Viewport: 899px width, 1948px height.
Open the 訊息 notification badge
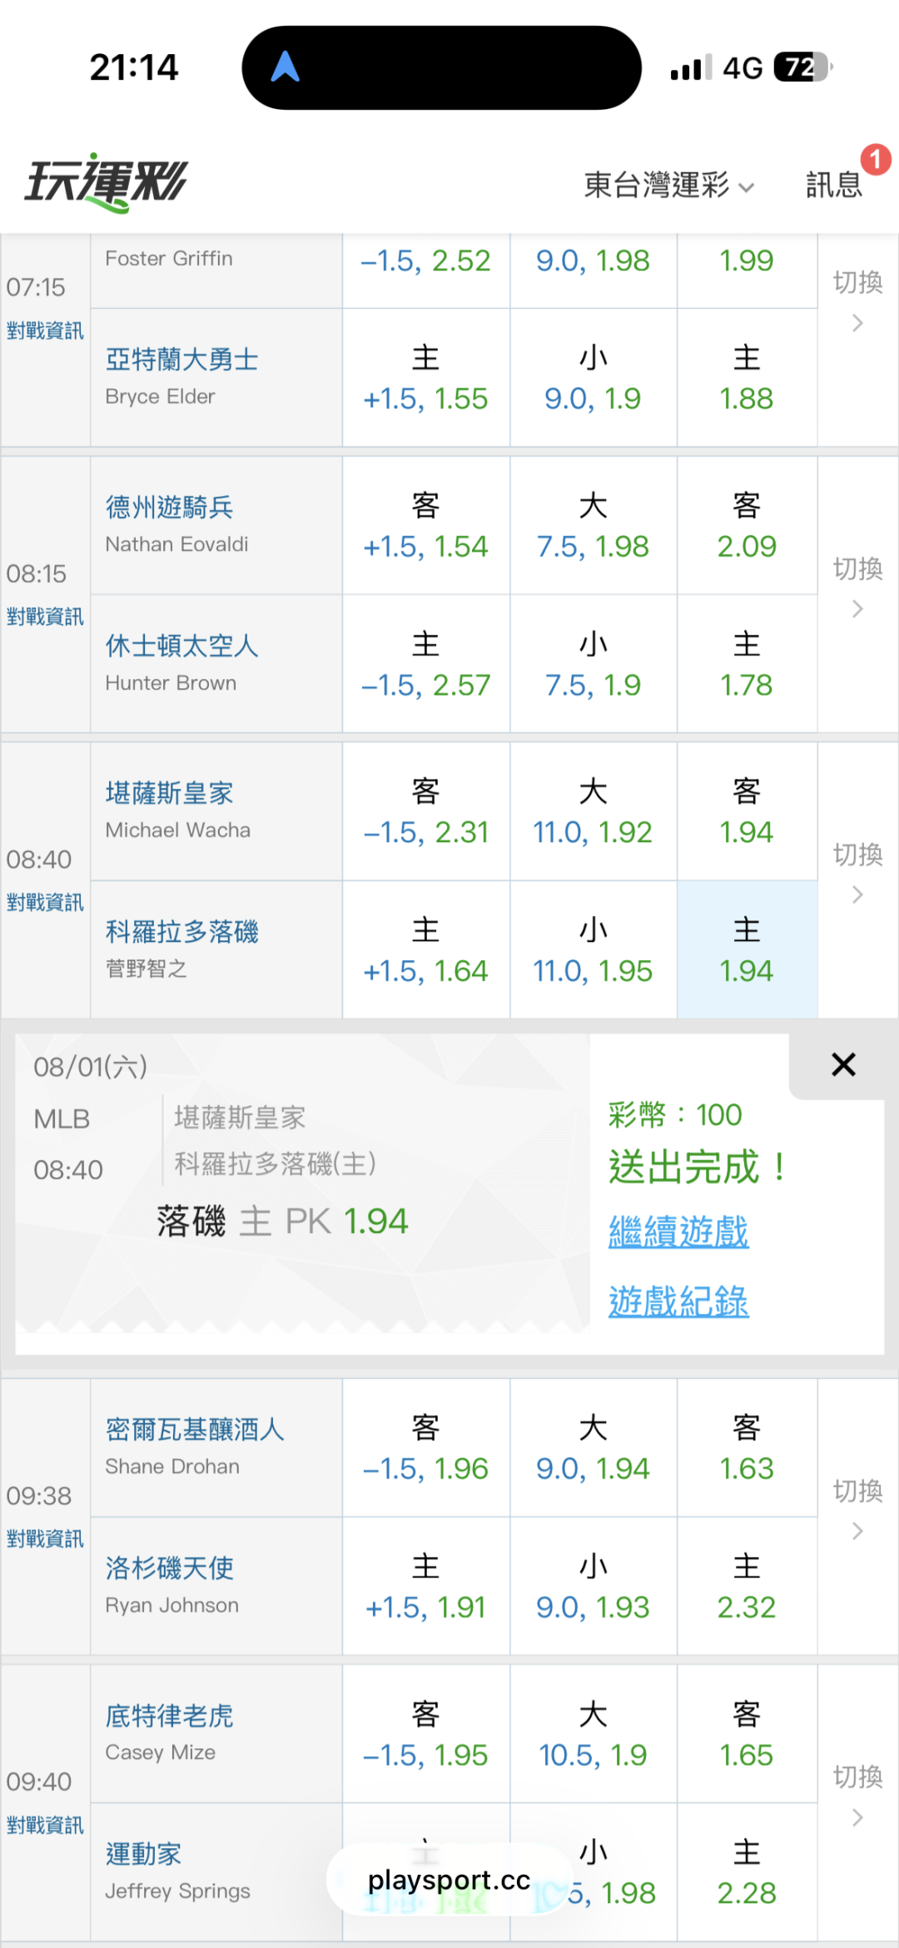tap(875, 159)
